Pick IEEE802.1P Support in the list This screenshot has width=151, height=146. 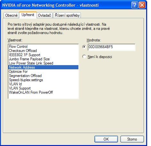click(x=43, y=55)
